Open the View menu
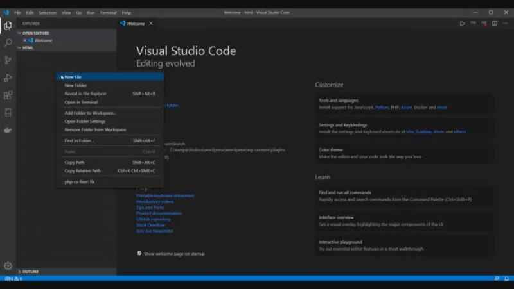 tap(66, 12)
